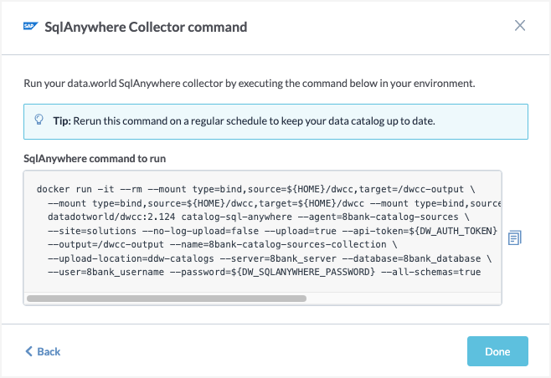Click the SAP logo icon
The image size is (551, 378).
[x=31, y=26]
